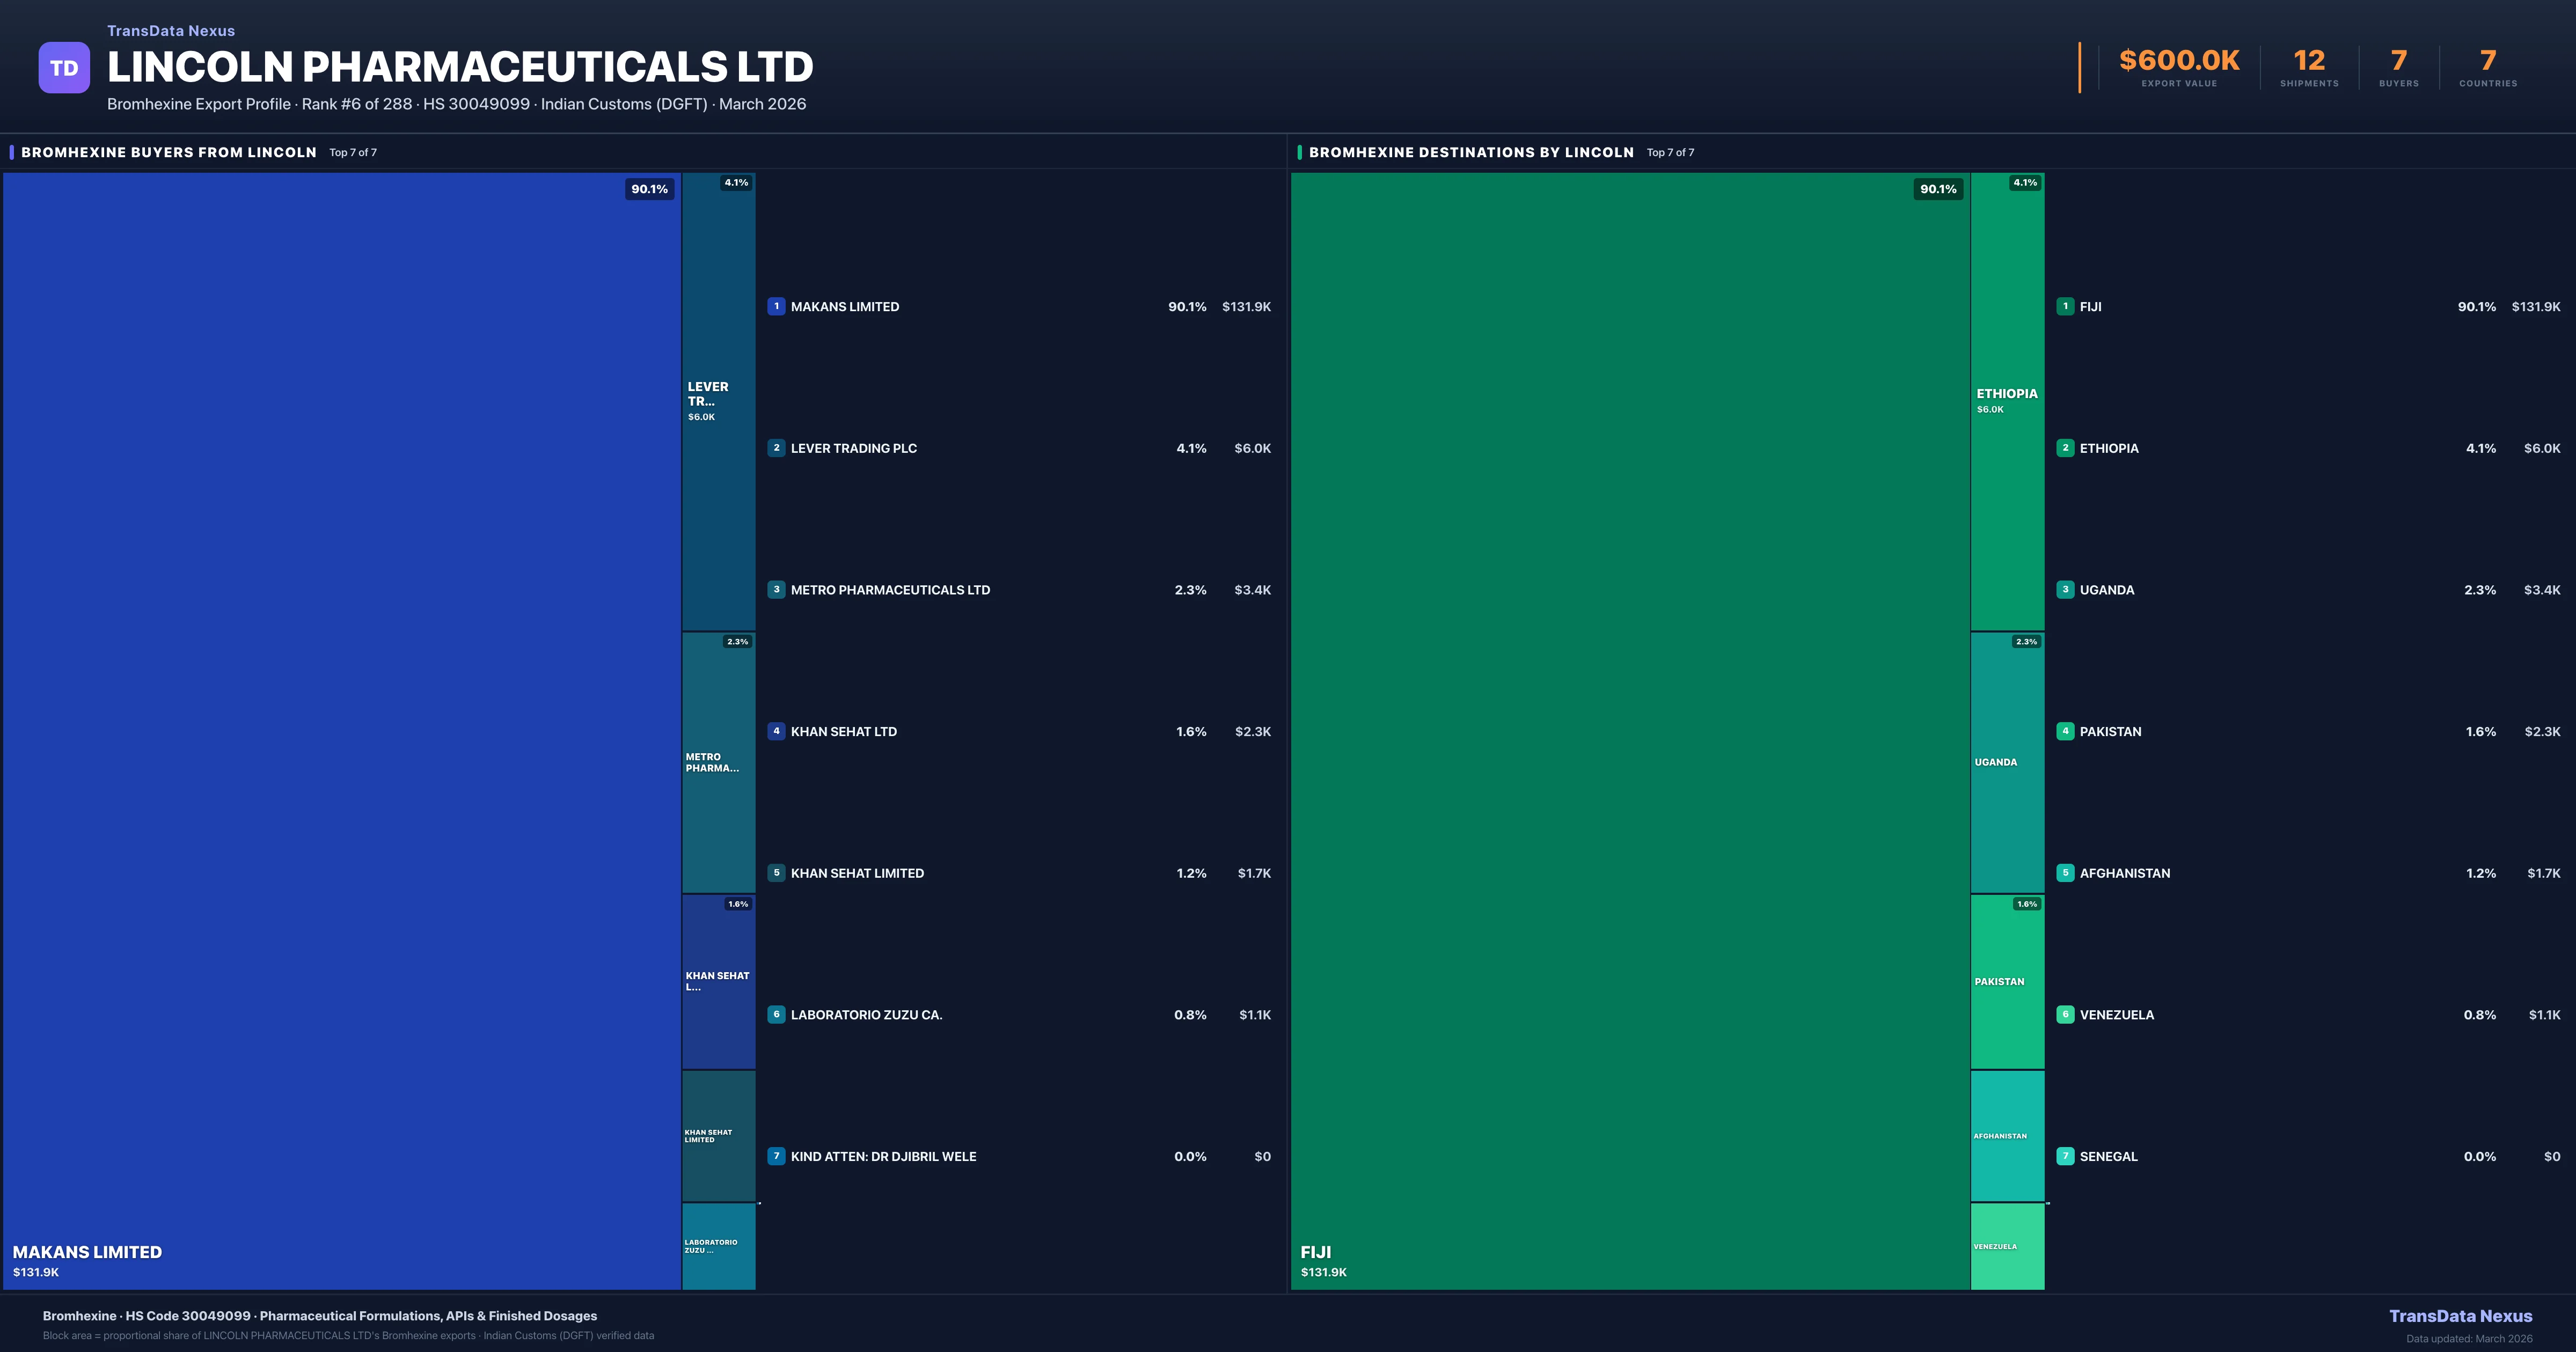Select the FIJI treemap block
This screenshot has width=2576, height=1352.
tap(1630, 730)
